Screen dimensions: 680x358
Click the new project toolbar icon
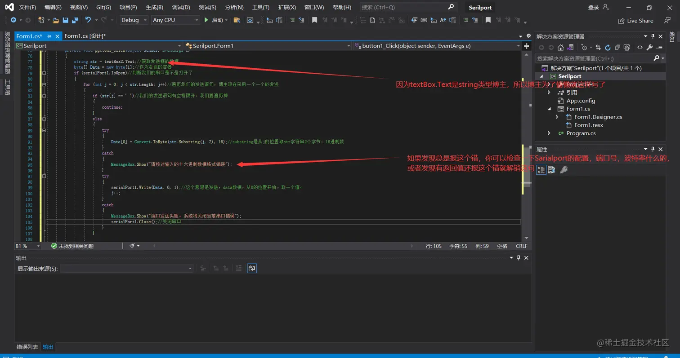41,20
